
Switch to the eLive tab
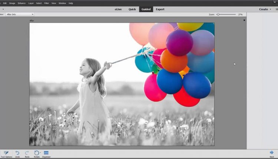(118, 9)
